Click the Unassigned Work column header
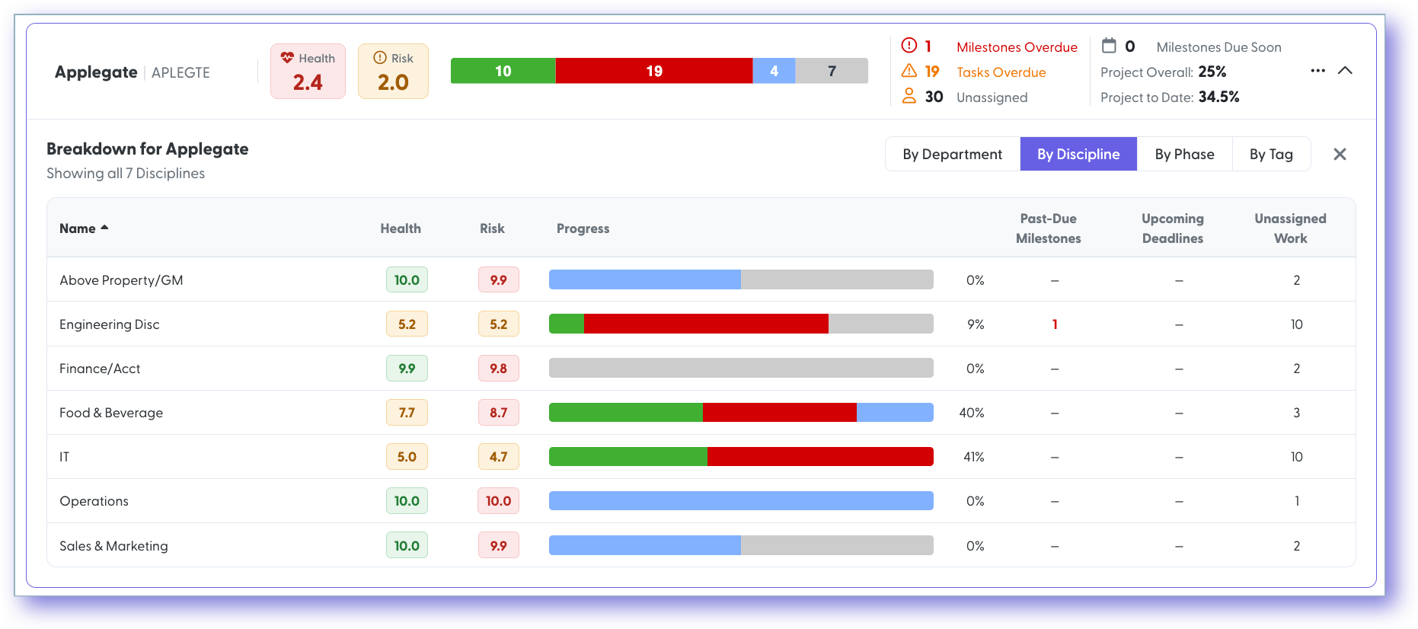 click(1290, 228)
